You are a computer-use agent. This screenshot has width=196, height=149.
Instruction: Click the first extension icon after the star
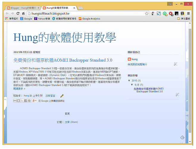point(153,13)
